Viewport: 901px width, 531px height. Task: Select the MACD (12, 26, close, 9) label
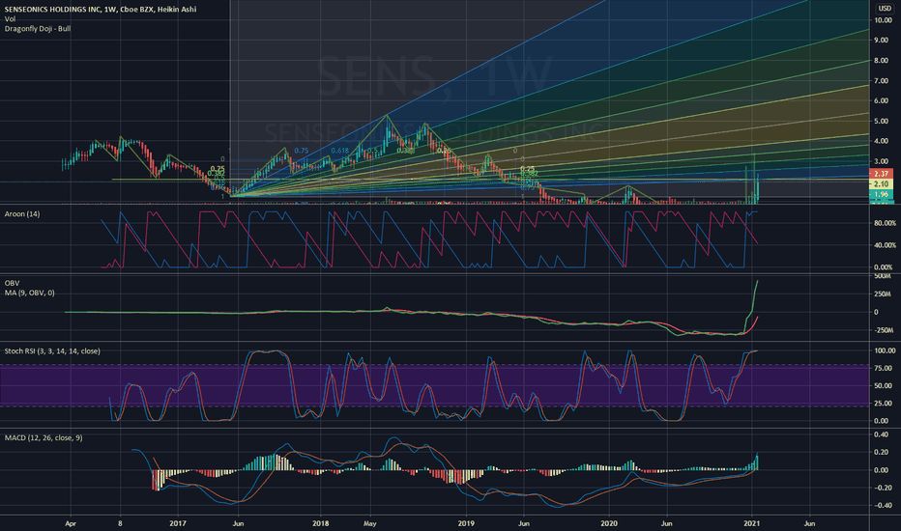(x=44, y=437)
